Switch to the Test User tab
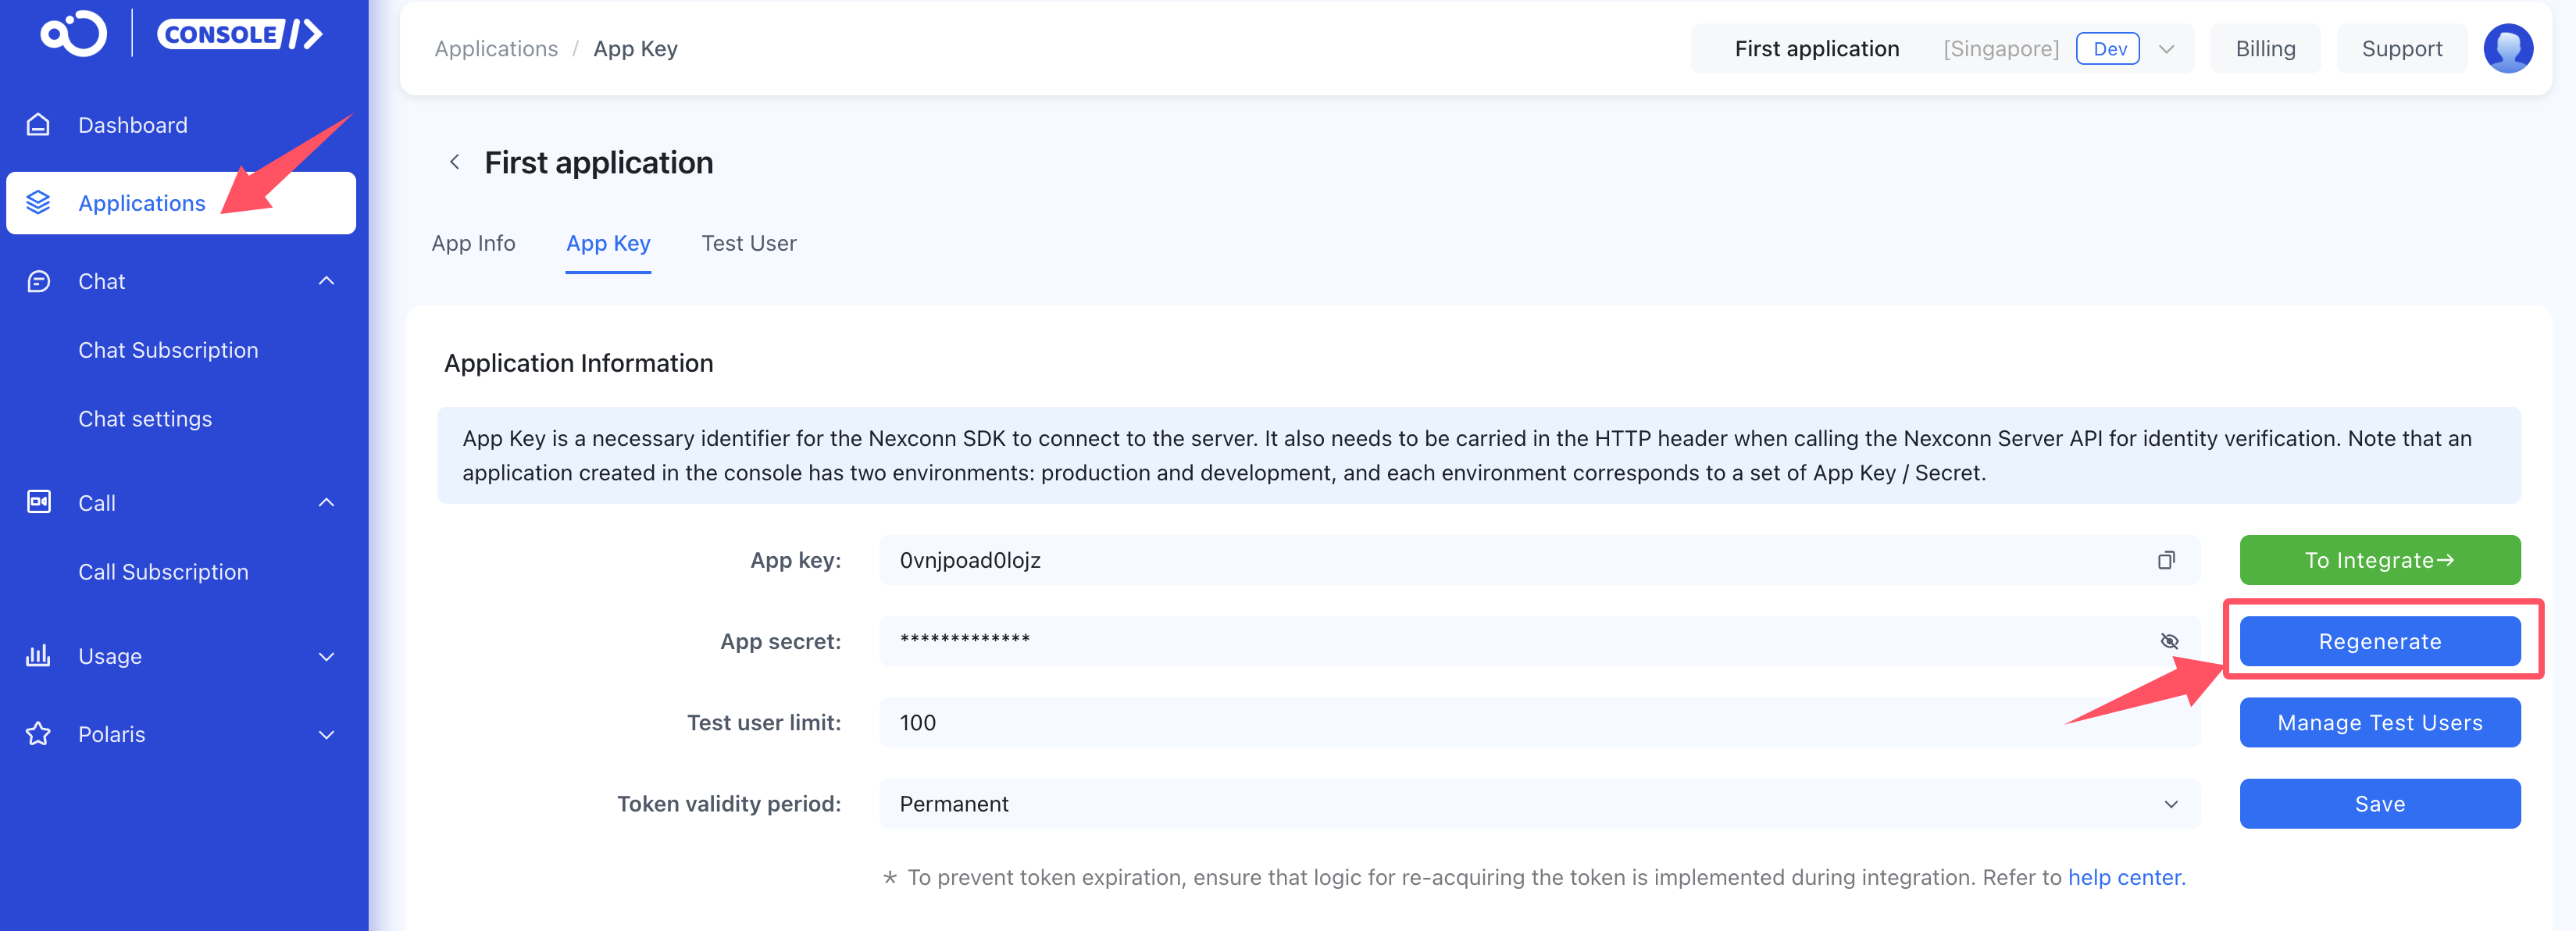This screenshot has width=2576, height=931. coord(748,243)
